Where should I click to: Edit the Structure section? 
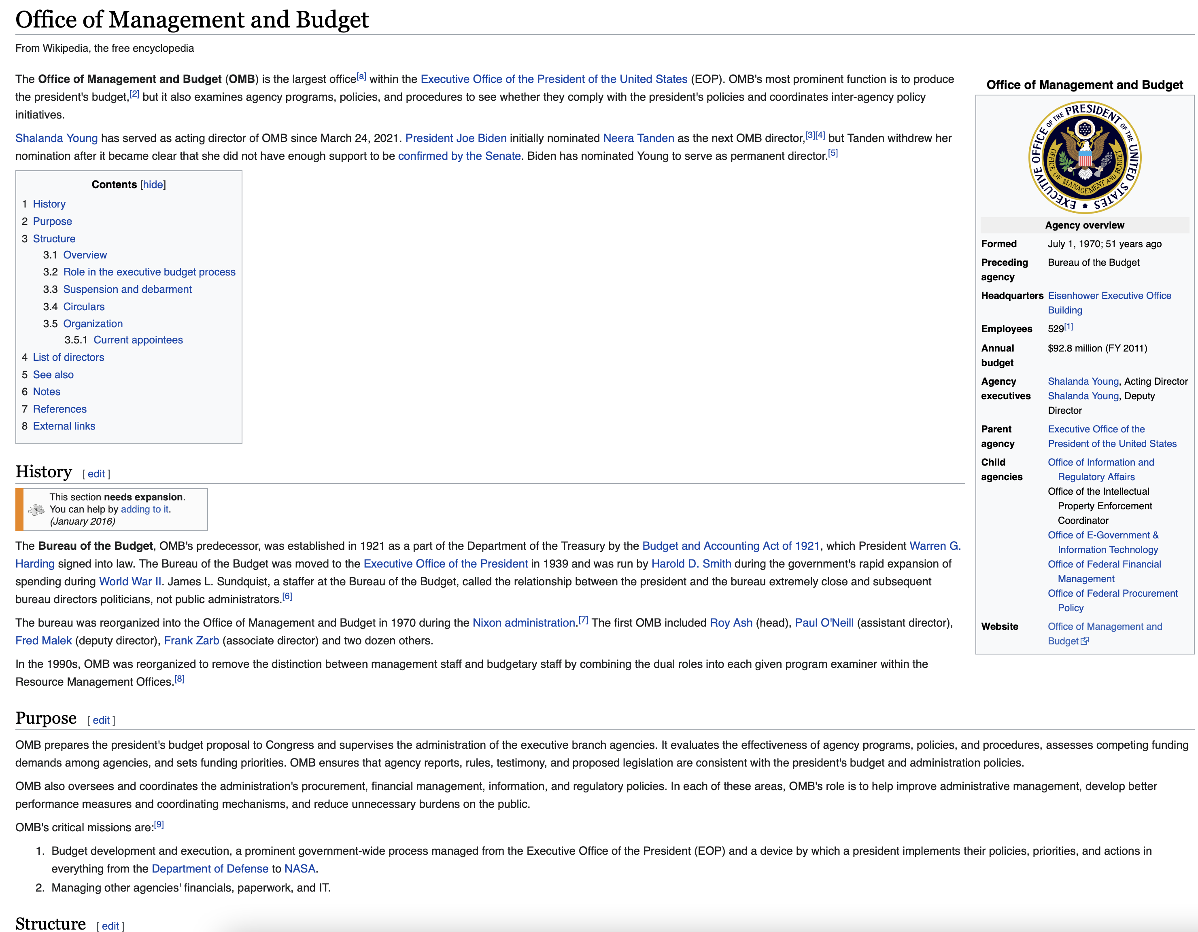point(110,926)
